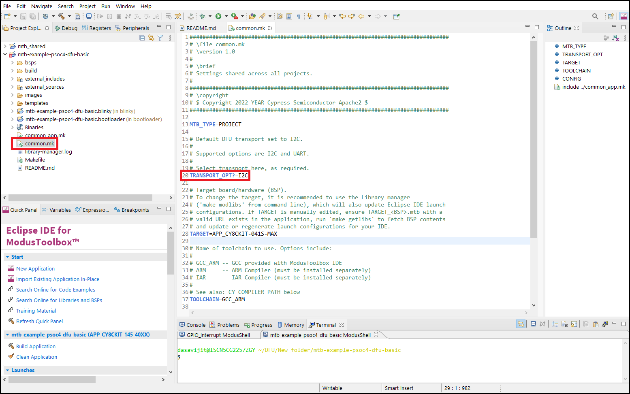Open the Project Explorer view menu
Viewport: 630px width, 394px height.
tap(170, 38)
